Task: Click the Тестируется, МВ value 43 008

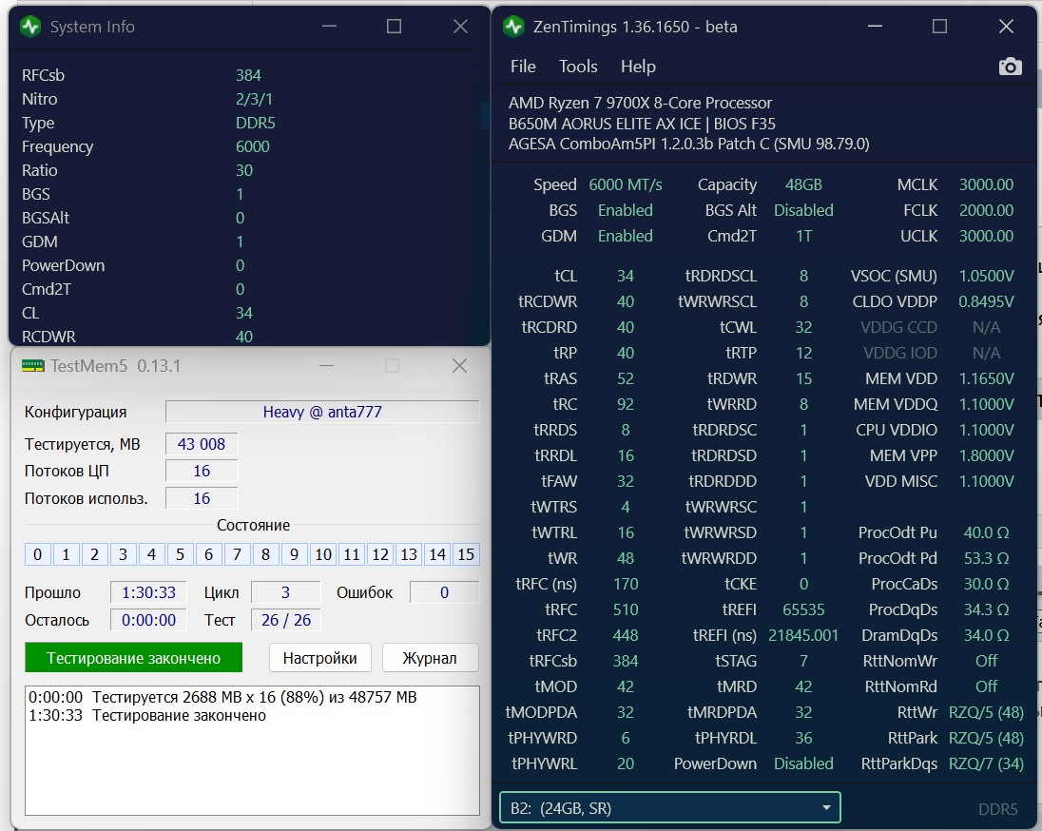Action: 202,444
